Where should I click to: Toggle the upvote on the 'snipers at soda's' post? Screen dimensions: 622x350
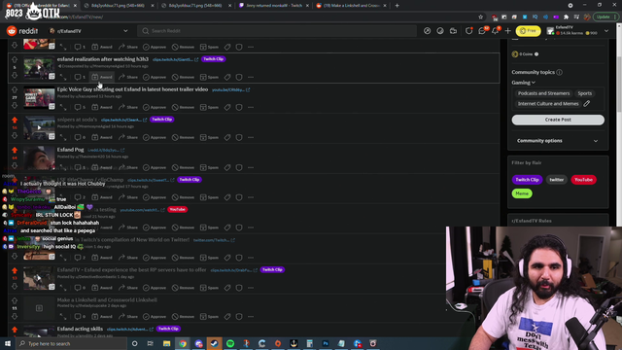(x=15, y=120)
